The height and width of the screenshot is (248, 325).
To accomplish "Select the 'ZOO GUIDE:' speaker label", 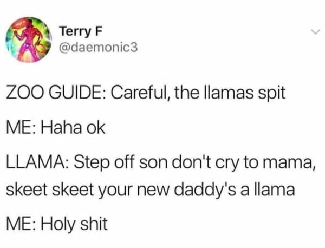I will point(56,93).
